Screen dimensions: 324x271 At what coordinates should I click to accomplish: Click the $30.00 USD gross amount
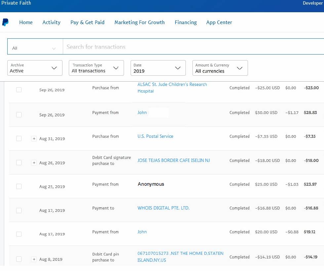pos(266,113)
